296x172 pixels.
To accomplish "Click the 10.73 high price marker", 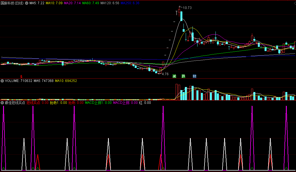I will coord(187,8).
